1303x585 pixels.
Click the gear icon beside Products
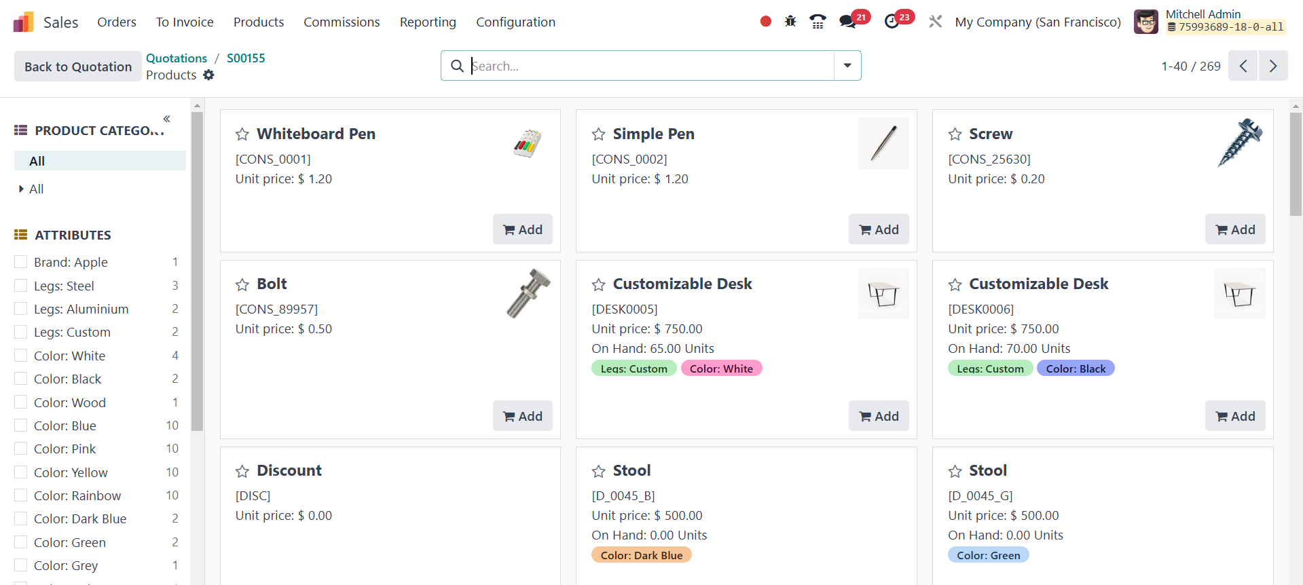208,75
